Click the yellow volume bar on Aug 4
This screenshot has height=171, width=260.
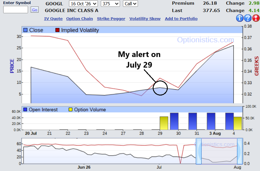click(238, 123)
